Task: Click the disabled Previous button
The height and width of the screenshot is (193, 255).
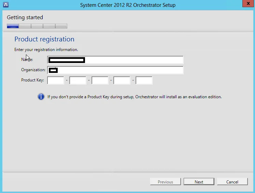Action: tap(166, 182)
